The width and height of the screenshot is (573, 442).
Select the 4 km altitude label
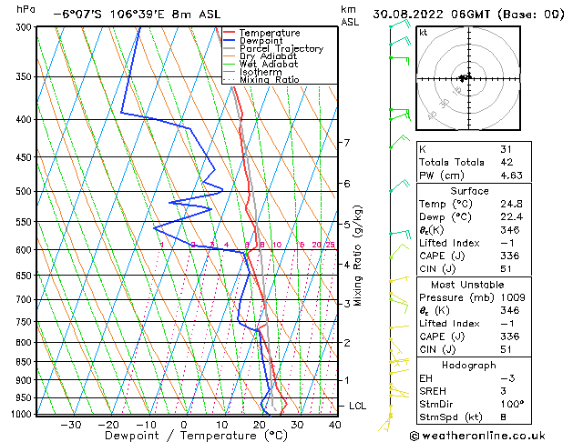tap(347, 264)
